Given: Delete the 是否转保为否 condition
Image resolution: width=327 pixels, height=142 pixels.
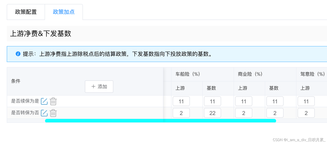Looking at the screenshot, I should point(53,113).
